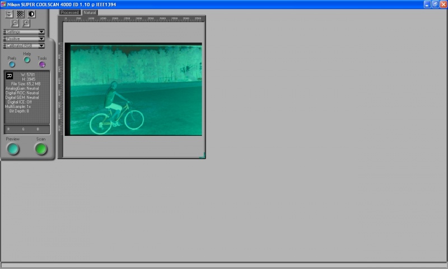448x269 pixels.
Task: Click the File Size: 65.2 MB text
Action: pyautogui.click(x=26, y=84)
